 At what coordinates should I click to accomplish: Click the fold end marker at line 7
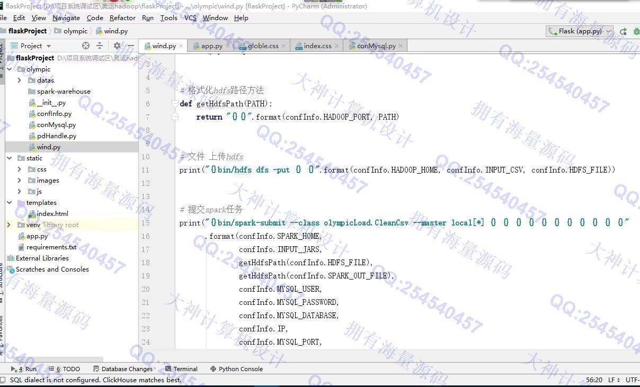(x=175, y=116)
